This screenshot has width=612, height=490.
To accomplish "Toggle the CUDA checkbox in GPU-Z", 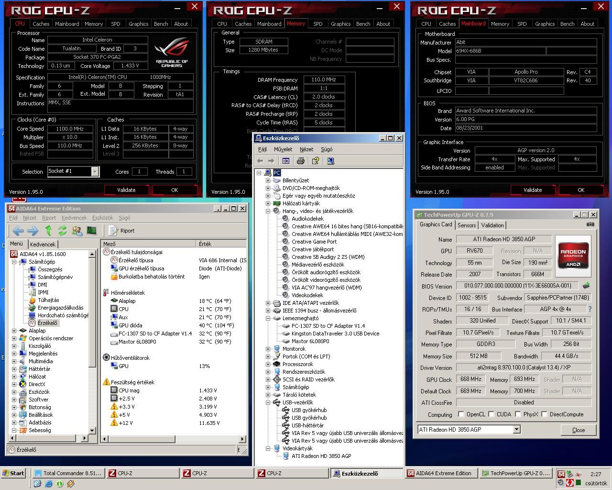I will point(491,414).
